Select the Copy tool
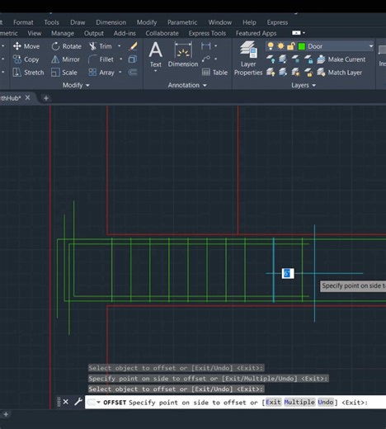Viewport: 386px width, 429px height. click(x=26, y=59)
